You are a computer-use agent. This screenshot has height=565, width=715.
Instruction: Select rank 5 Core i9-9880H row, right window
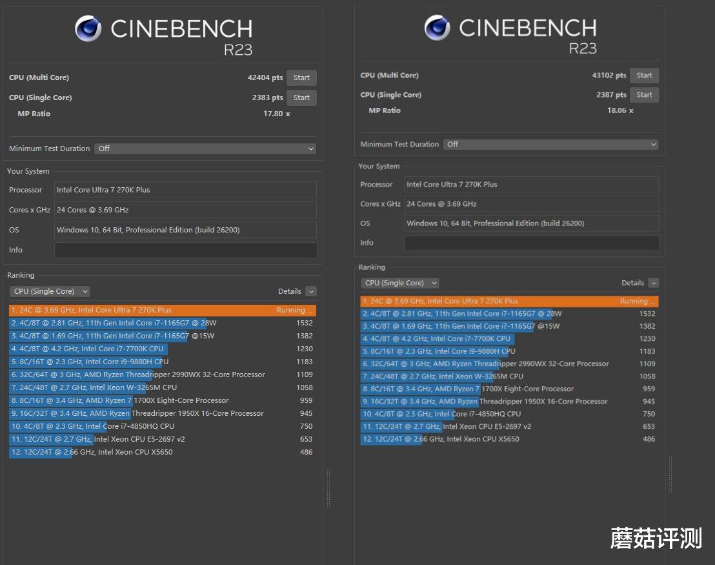pyautogui.click(x=509, y=351)
